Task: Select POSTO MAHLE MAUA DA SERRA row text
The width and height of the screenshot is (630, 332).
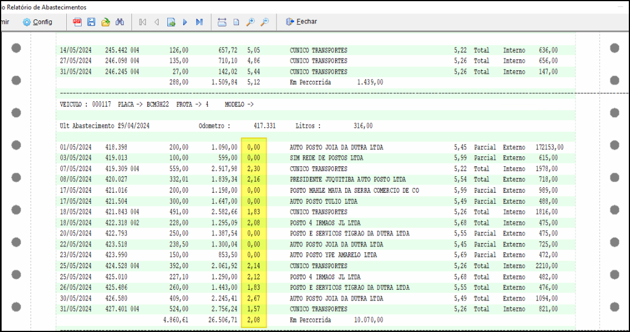Action: (354, 190)
